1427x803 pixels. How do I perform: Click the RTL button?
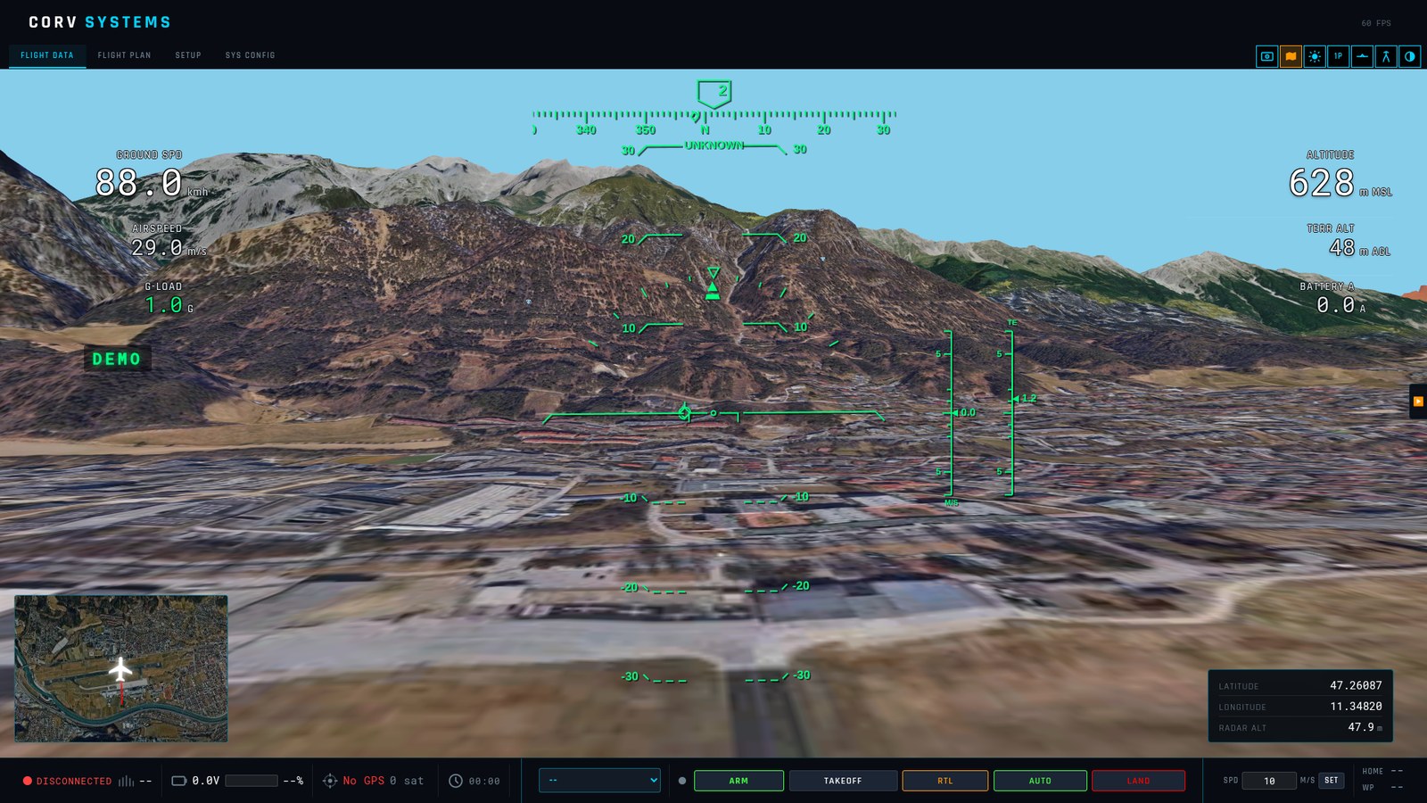tap(945, 781)
